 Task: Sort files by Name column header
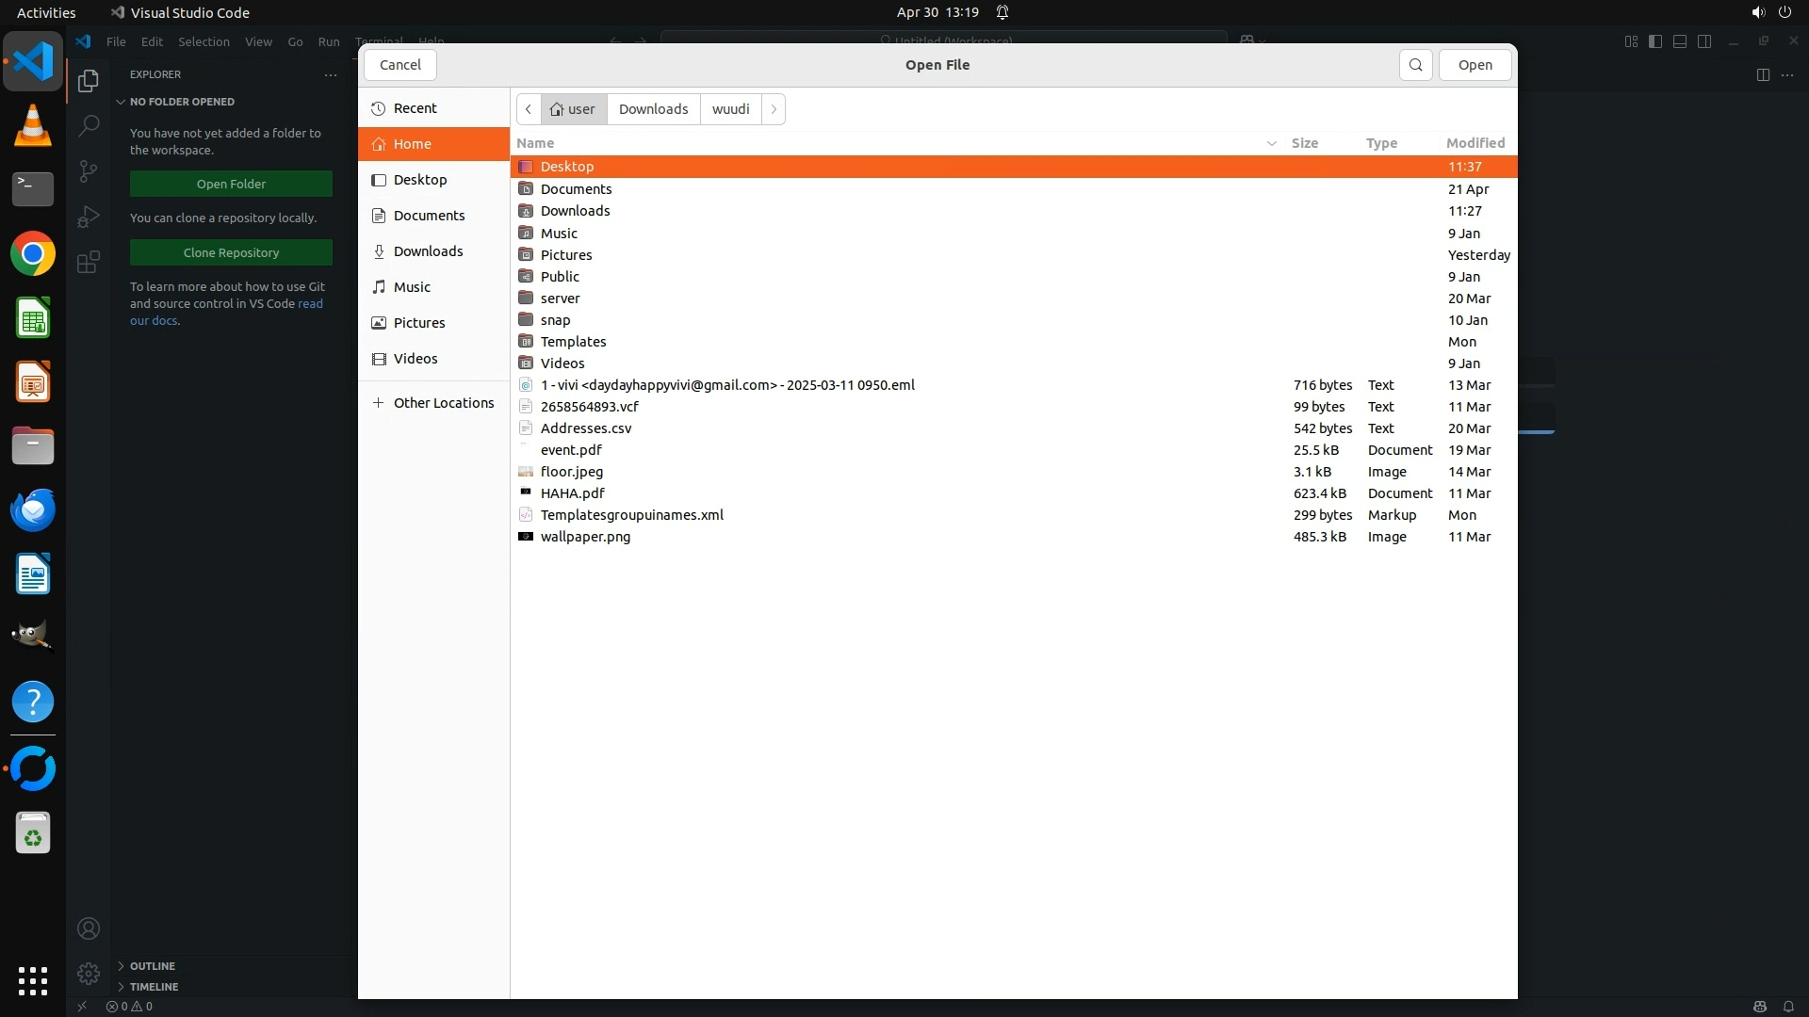[x=535, y=143]
